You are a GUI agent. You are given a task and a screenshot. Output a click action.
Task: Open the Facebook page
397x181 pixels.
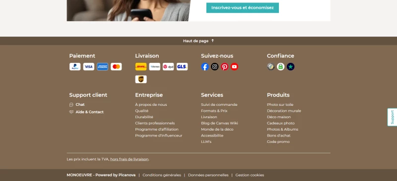click(205, 67)
